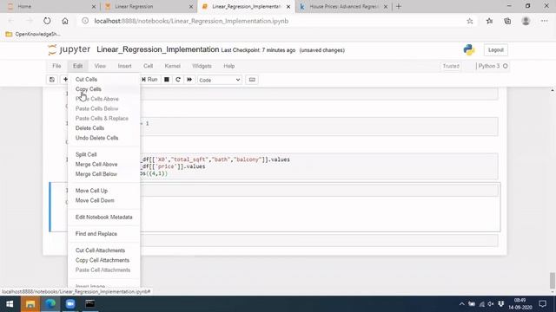Open the Cell menu
Viewport: 556px width, 312px height.
(x=149, y=66)
